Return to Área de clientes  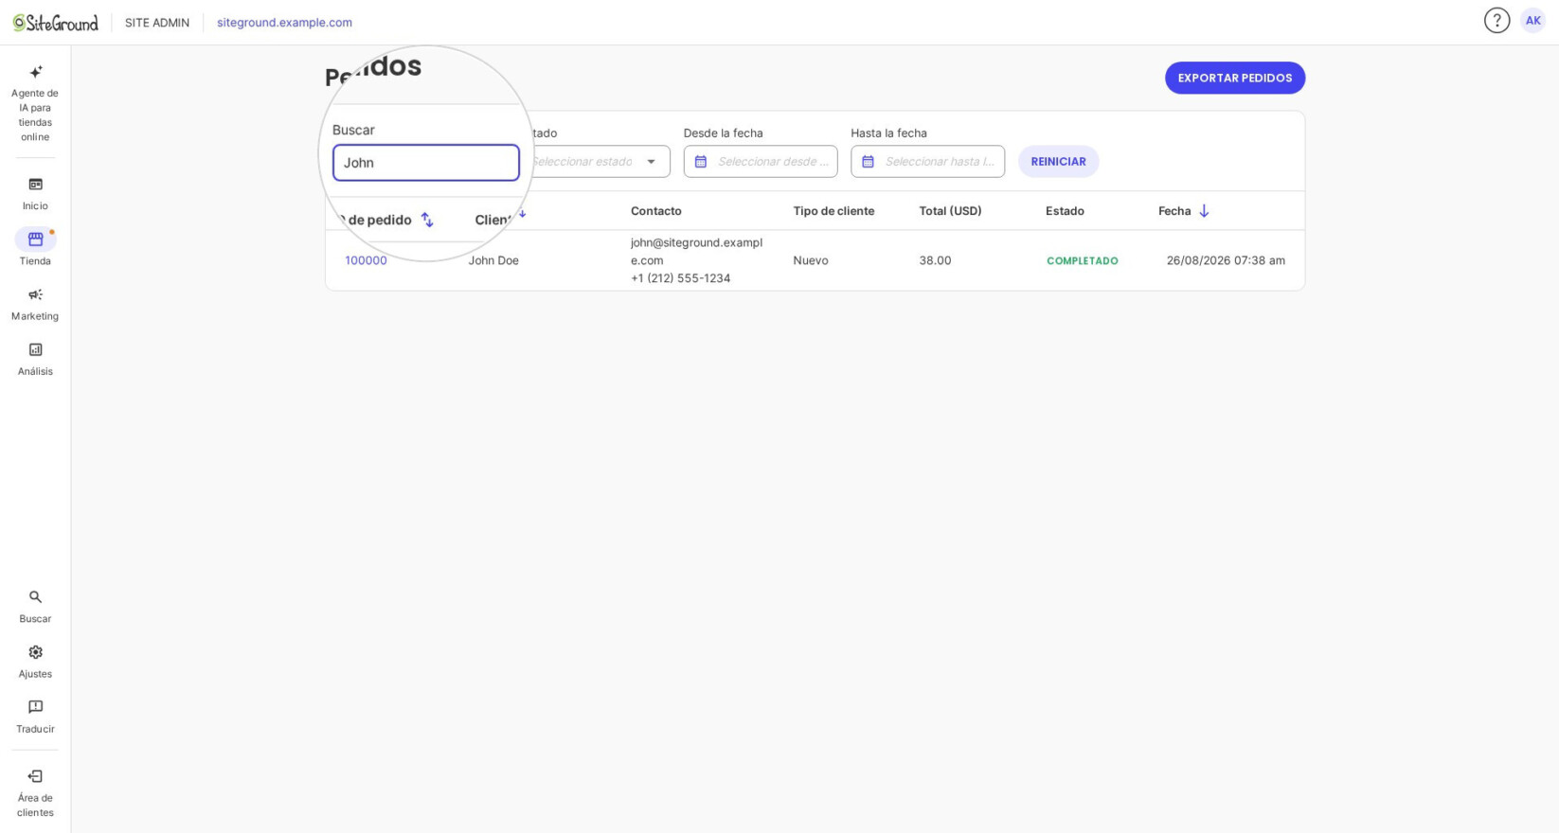(35, 793)
